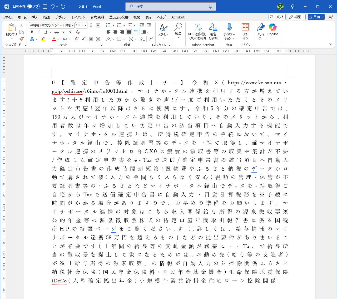The image size is (337, 299).
Task: Click the 署名を依頼 Acrobat icon
Action: pyautogui.click(x=213, y=32)
